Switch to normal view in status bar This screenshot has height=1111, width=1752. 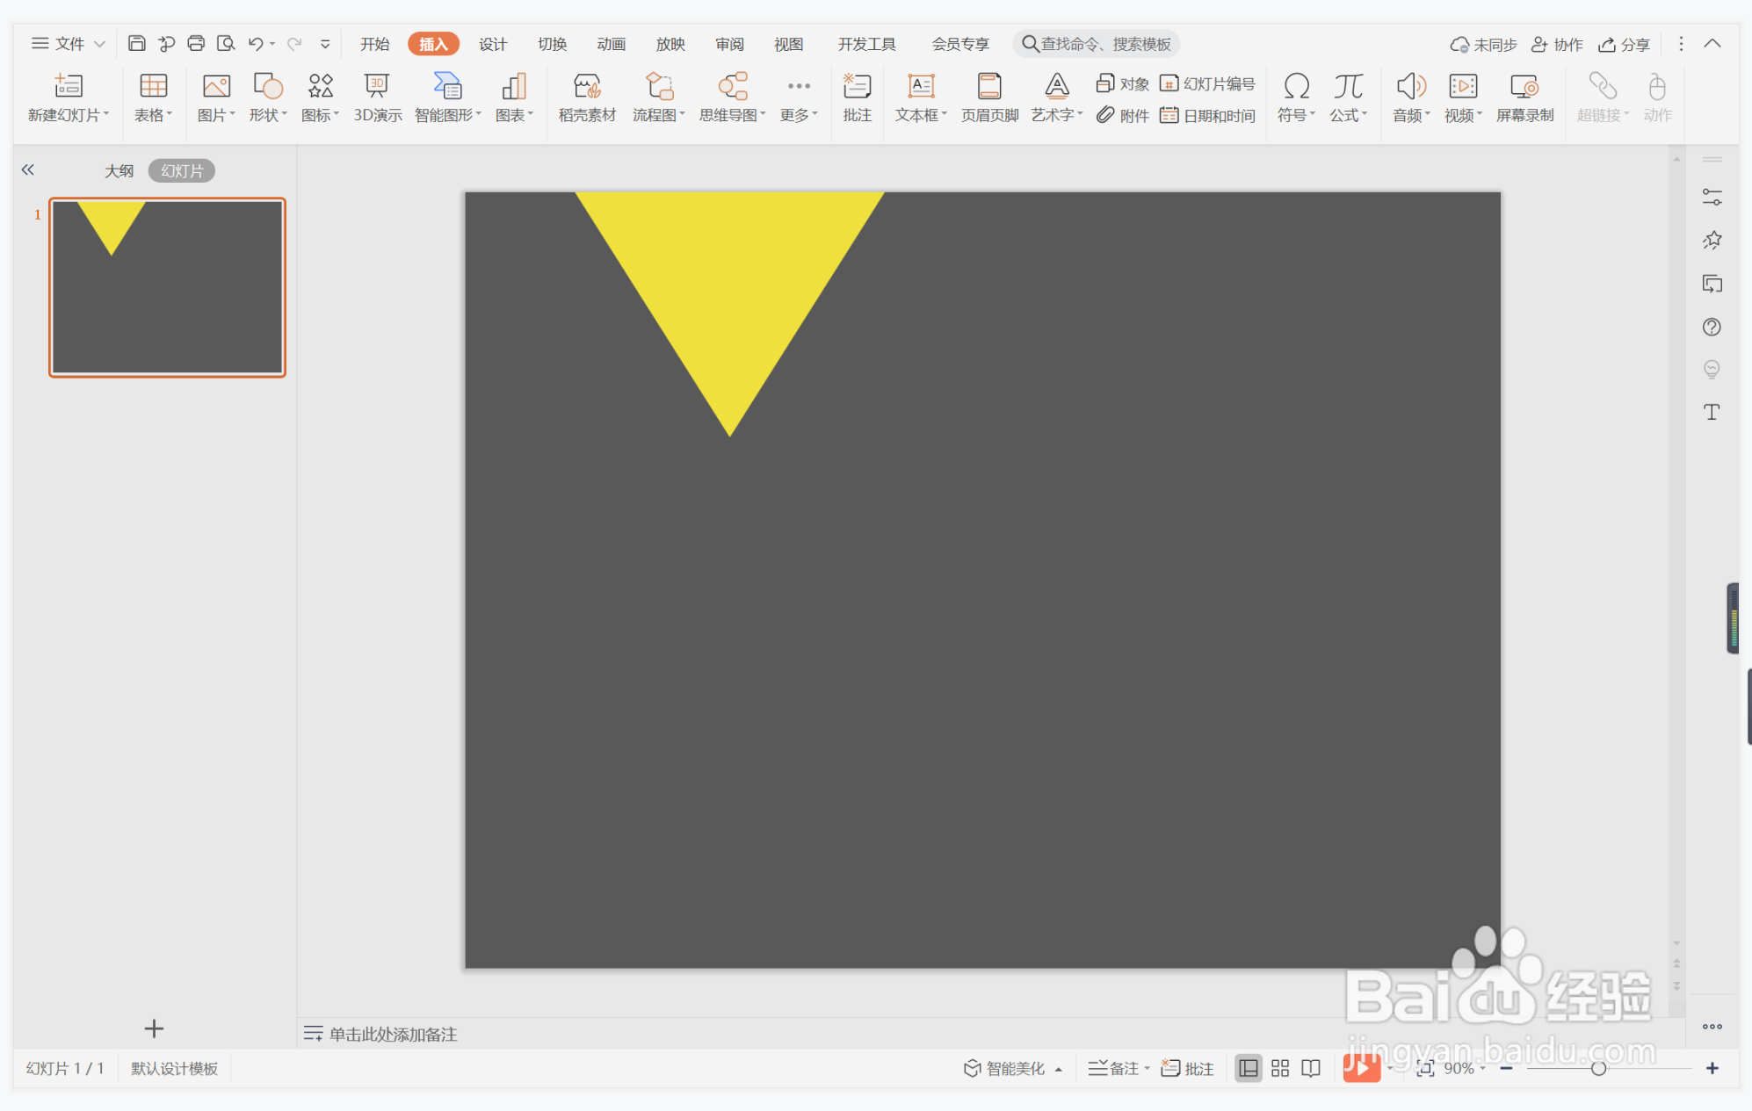[x=1248, y=1068]
